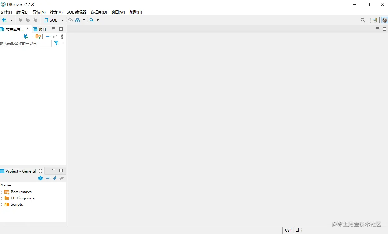Viewport: 388px width, 234px height.
Task: Open the SQL editor dropdown arrow
Action: pyautogui.click(x=63, y=20)
